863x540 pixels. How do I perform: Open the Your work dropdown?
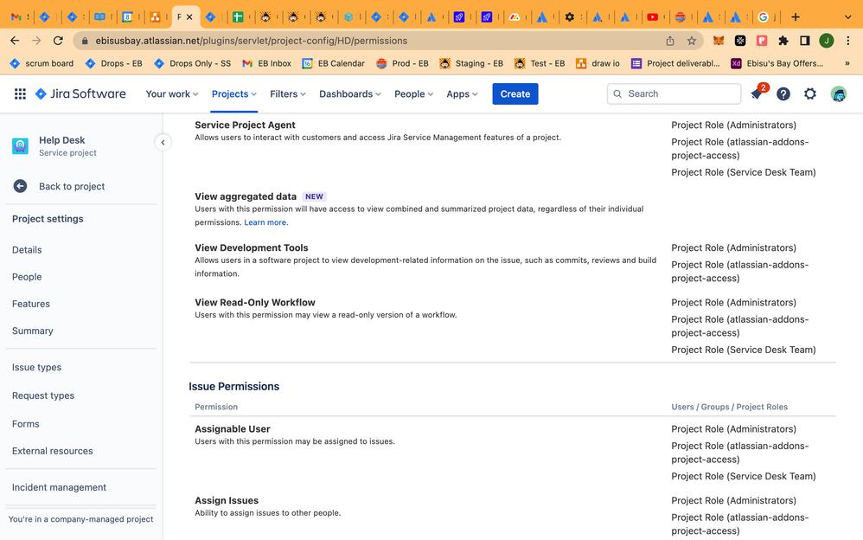(172, 93)
